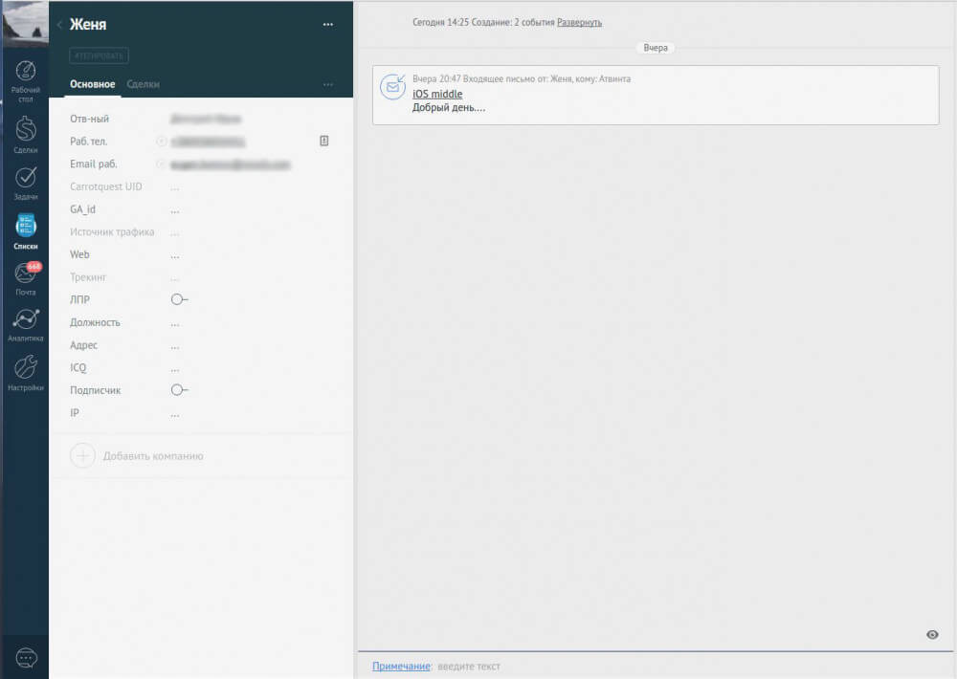Click the round icon before the email value
The height and width of the screenshot is (679, 957).
coord(161,164)
